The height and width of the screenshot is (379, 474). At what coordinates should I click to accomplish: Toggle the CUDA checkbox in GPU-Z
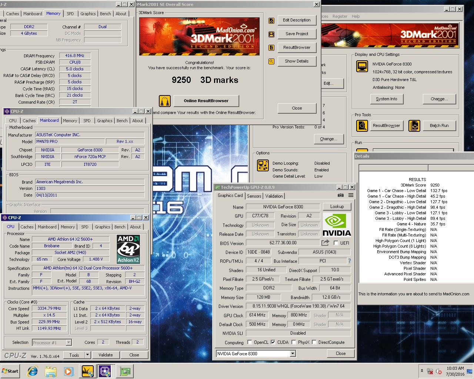coord(273,342)
